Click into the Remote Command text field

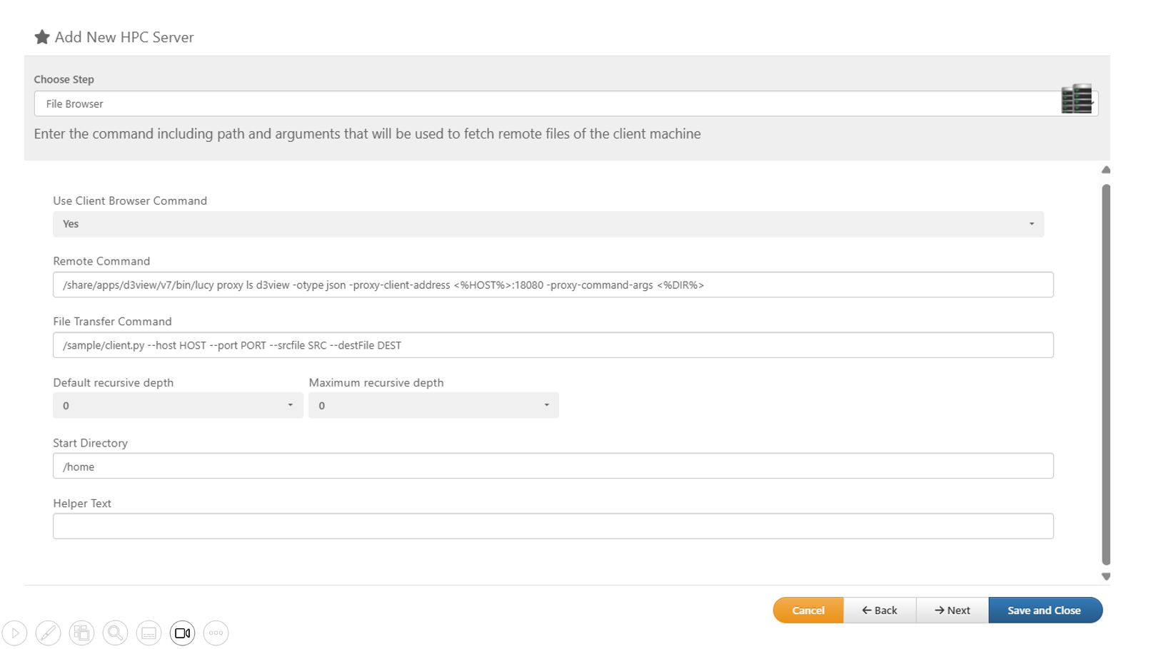[553, 285]
